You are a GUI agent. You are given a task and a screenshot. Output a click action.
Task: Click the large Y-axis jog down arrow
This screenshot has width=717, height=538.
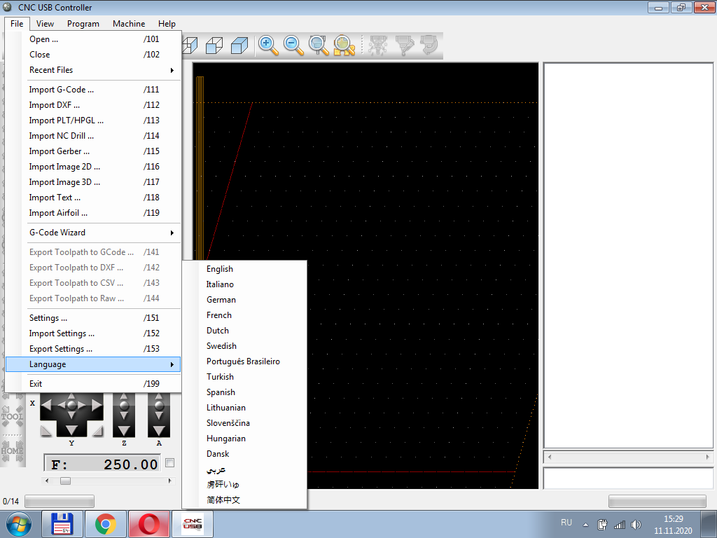(71, 430)
